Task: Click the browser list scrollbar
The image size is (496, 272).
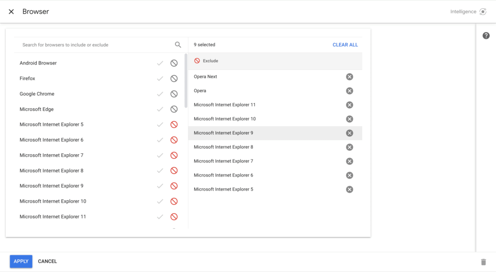Action: coord(186,82)
